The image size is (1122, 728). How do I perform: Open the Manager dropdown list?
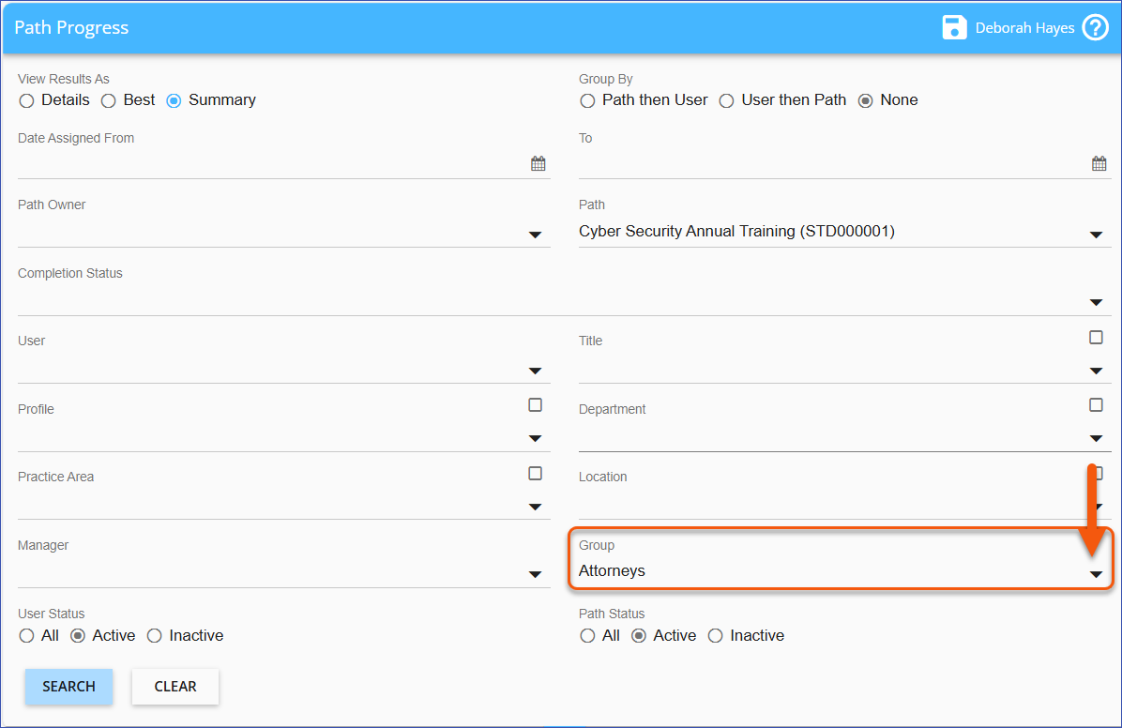[535, 574]
